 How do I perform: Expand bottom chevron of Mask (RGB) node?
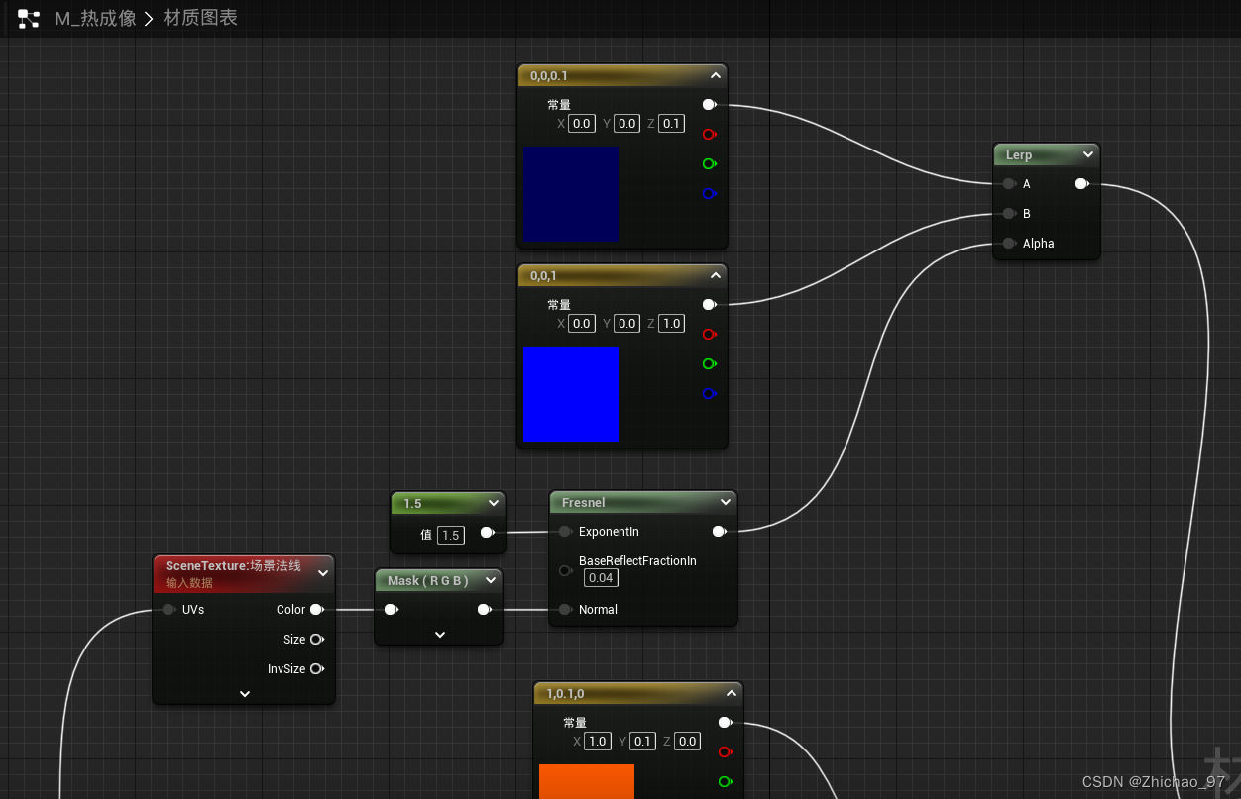pos(440,635)
